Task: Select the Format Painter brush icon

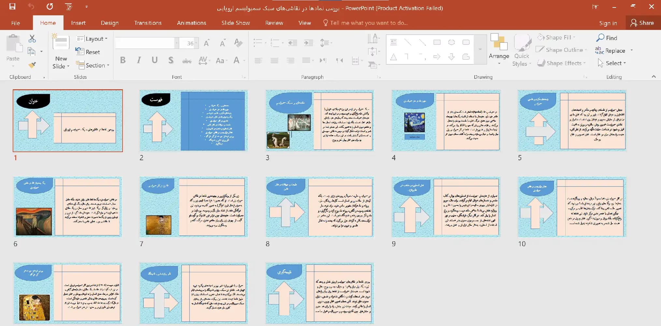Action: (32, 65)
